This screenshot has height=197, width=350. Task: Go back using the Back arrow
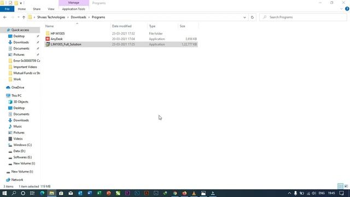point(5,17)
